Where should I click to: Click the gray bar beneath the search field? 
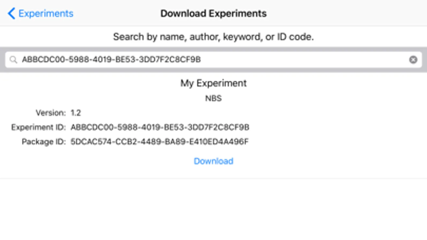[x=214, y=70]
